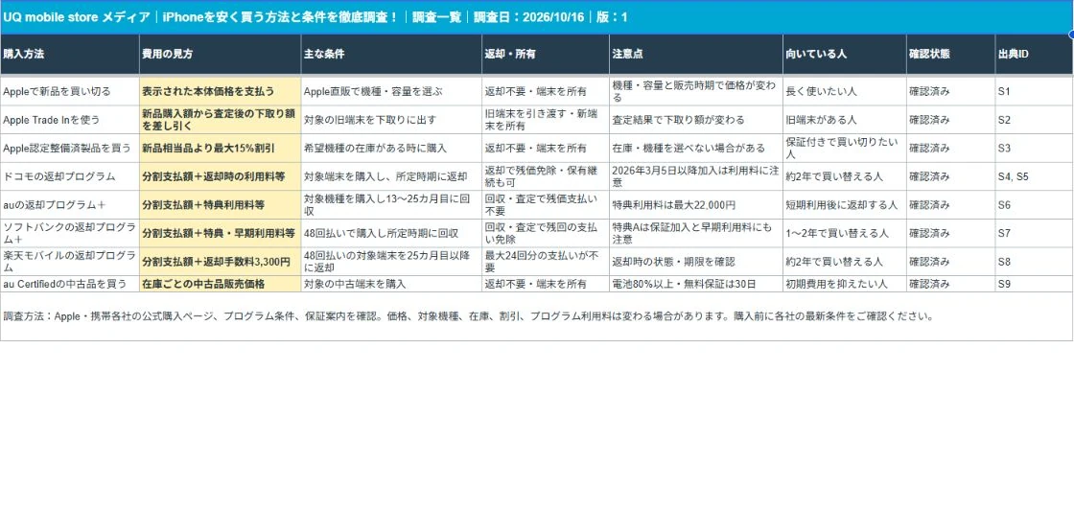Click "在庫・機種を選べない場合がある" cell
Viewport: 1074px width, 511px height.
coord(696,148)
